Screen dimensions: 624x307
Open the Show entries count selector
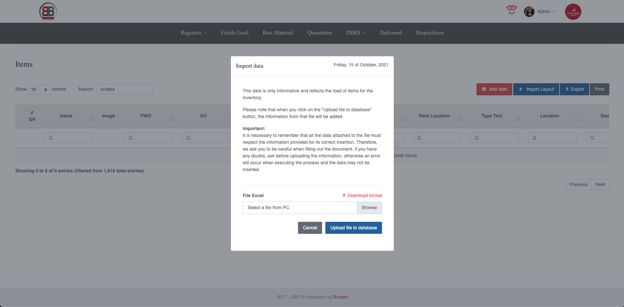click(39, 89)
